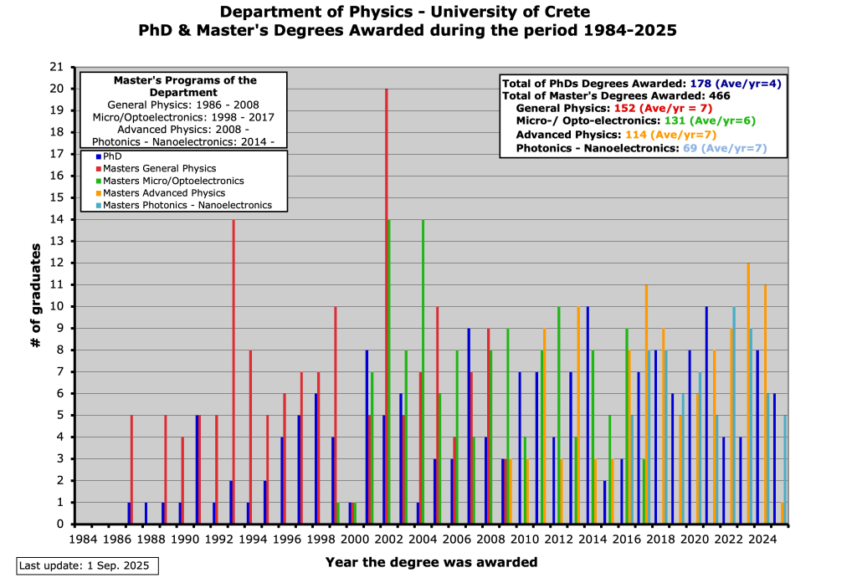Viewport: 857px width, 583px height.
Task: Click the blue PhD bar reaching 9 in 2007
Action: point(469,427)
